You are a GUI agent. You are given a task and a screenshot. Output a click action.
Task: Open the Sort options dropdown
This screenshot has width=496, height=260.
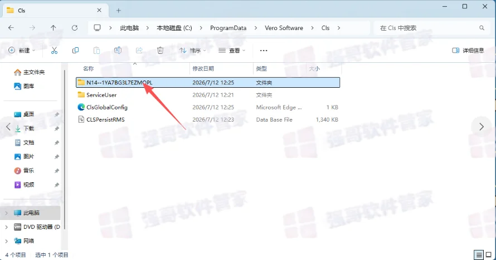point(193,51)
